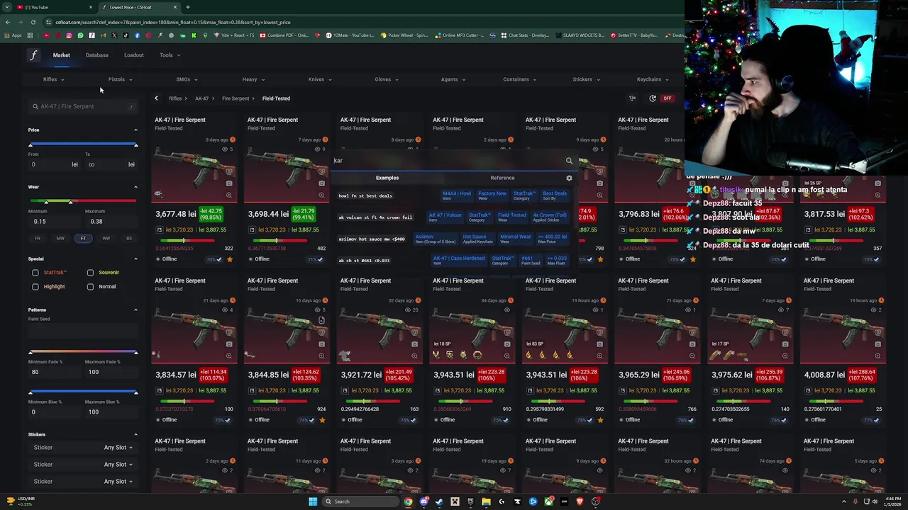
Task: Open the Loadout tab
Action: tap(134, 55)
